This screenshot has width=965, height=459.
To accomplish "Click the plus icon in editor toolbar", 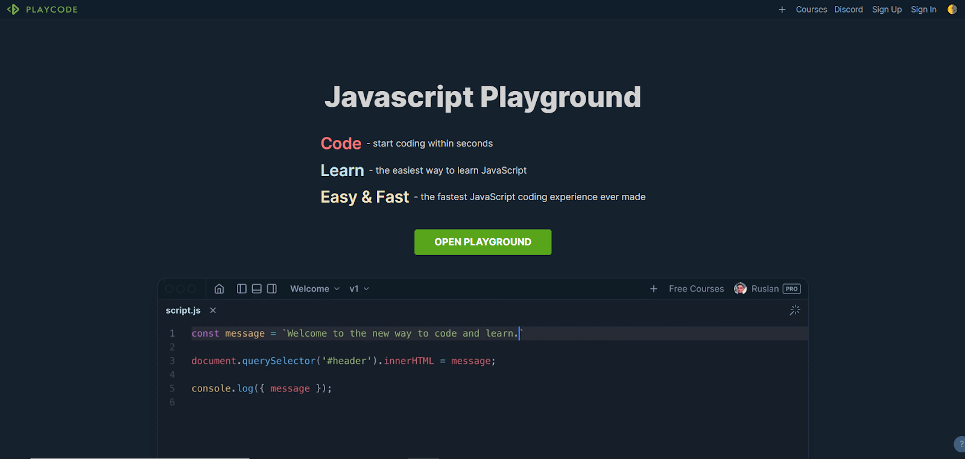I will [653, 289].
